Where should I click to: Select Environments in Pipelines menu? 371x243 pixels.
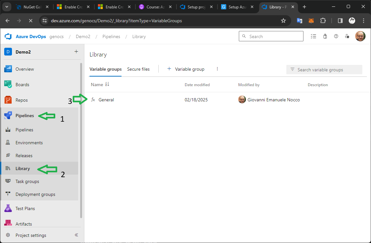click(29, 143)
